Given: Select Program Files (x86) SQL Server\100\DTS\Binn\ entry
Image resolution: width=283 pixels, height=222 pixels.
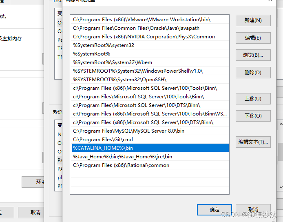Looking at the screenshot, I should coord(150,122).
